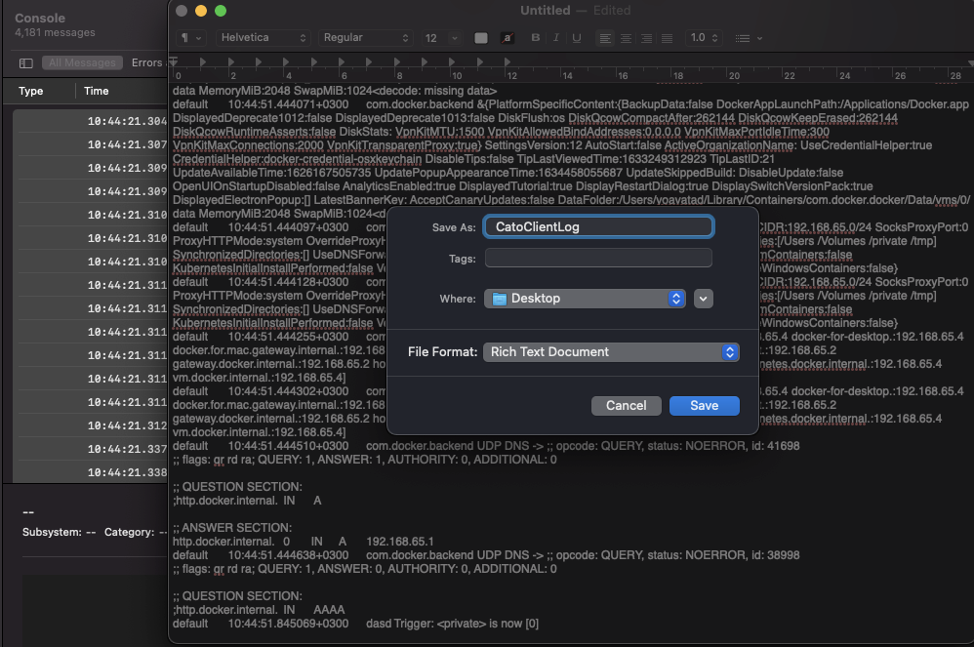The height and width of the screenshot is (647, 974).
Task: Toggle italic formatting in toolbar
Action: point(556,38)
